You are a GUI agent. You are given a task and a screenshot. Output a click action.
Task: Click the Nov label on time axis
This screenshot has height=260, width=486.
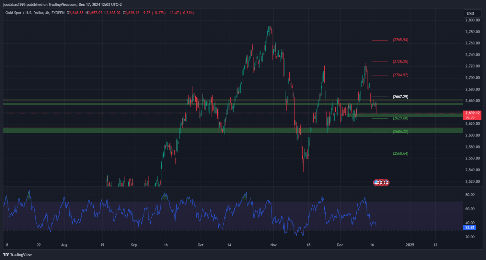coord(273,245)
